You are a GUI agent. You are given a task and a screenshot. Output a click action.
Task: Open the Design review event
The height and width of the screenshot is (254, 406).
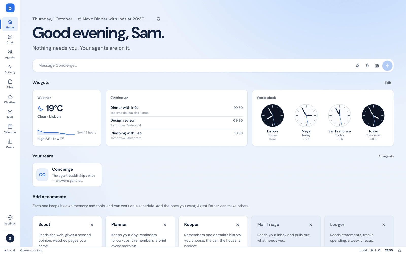176,123
